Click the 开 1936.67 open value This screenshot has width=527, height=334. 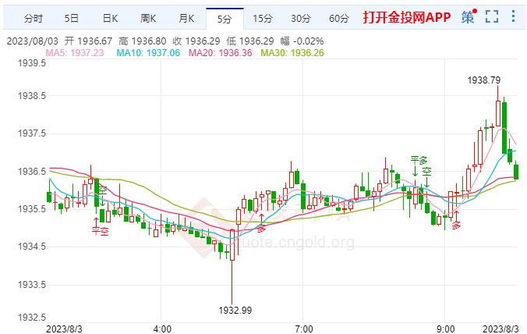click(x=88, y=41)
